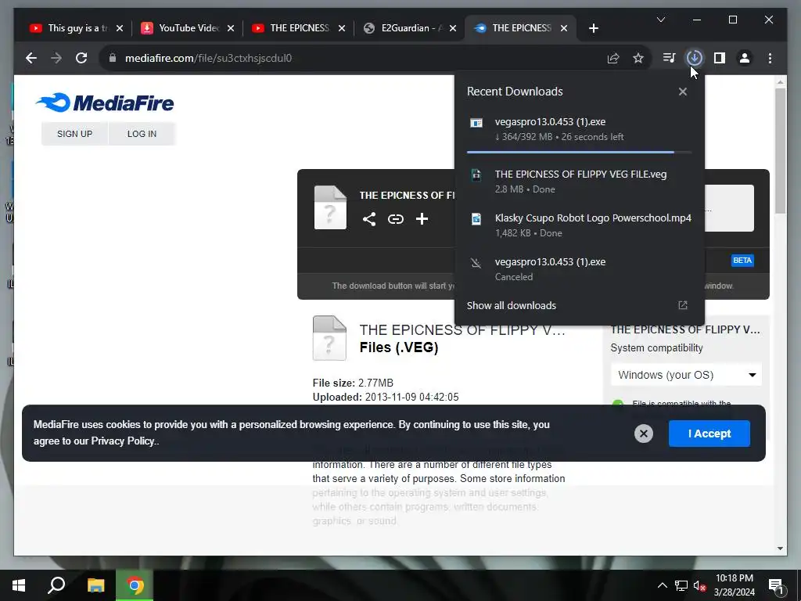801x601 pixels.
Task: Open a new browser tab
Action: 593,29
